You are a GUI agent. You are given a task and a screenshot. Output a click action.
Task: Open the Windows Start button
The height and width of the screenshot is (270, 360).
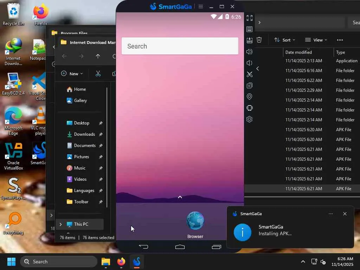[x=11, y=262]
